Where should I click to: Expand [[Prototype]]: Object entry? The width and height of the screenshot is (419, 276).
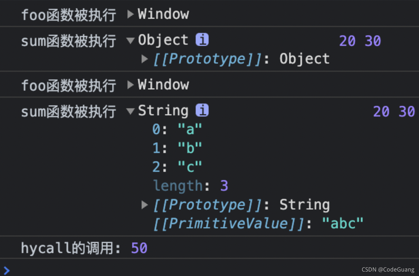tap(145, 59)
